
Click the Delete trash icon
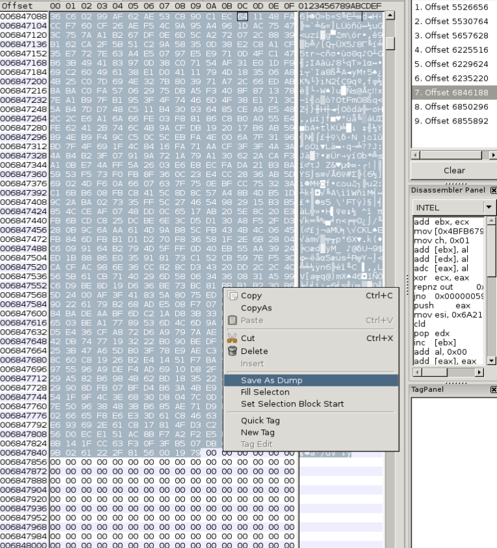point(233,351)
